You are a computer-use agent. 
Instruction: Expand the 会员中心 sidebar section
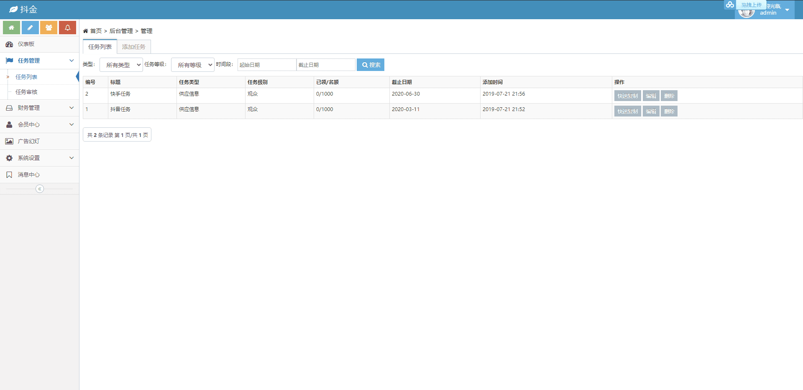(x=39, y=124)
